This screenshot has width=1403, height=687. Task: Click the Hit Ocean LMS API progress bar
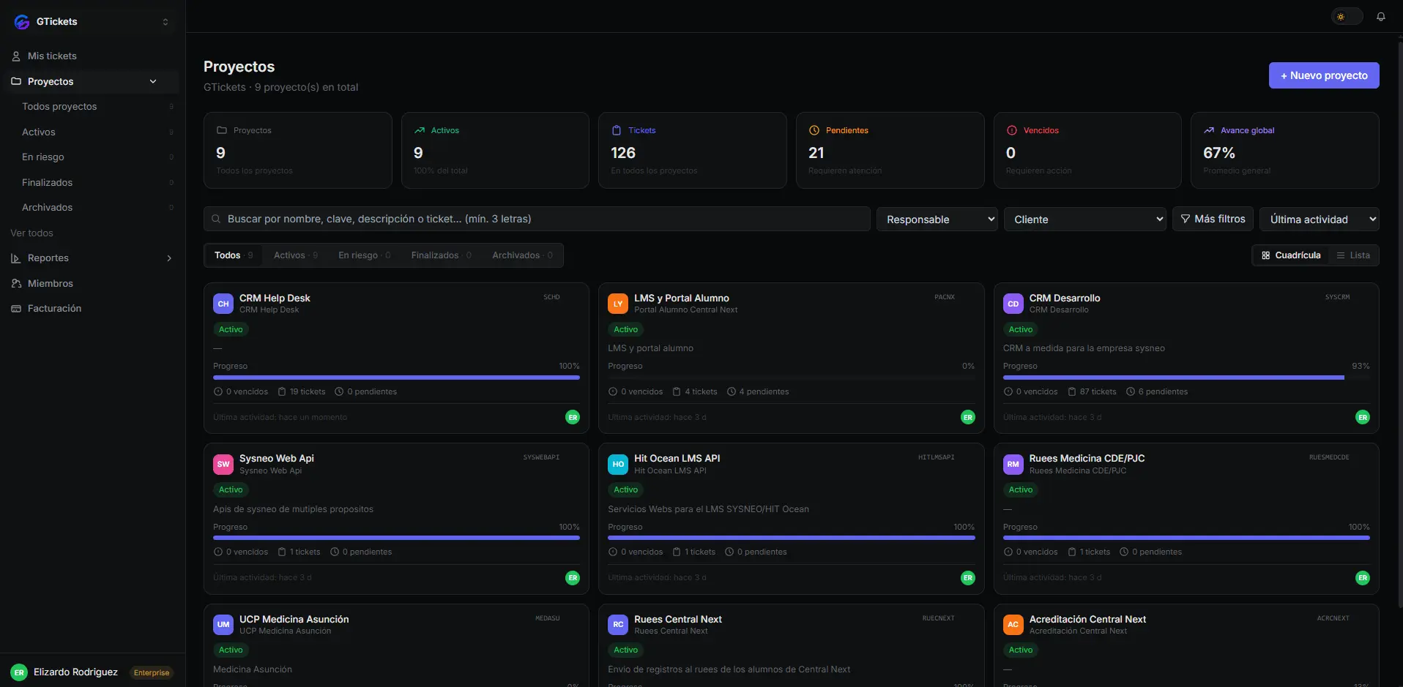[x=792, y=538]
